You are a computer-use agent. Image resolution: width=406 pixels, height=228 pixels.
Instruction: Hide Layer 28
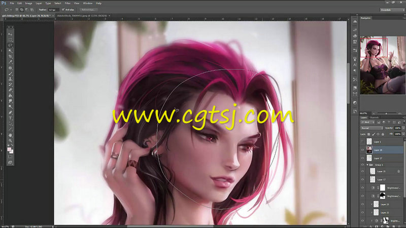[362, 150]
